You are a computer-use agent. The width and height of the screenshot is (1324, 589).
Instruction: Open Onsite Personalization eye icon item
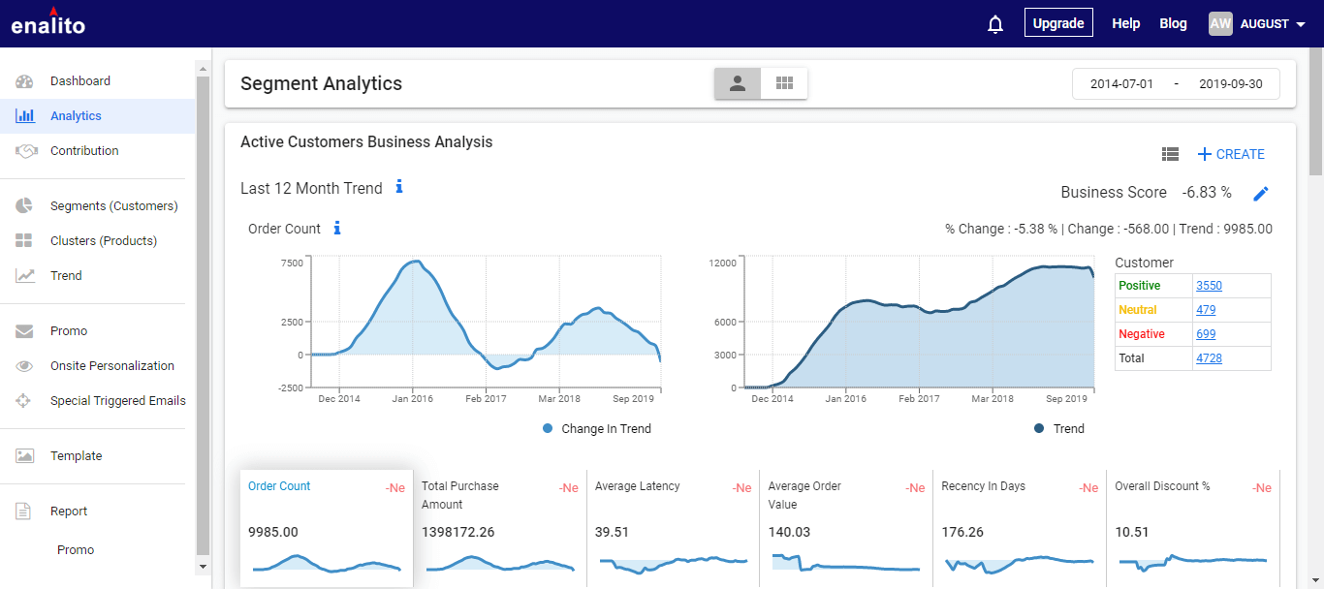coord(25,366)
